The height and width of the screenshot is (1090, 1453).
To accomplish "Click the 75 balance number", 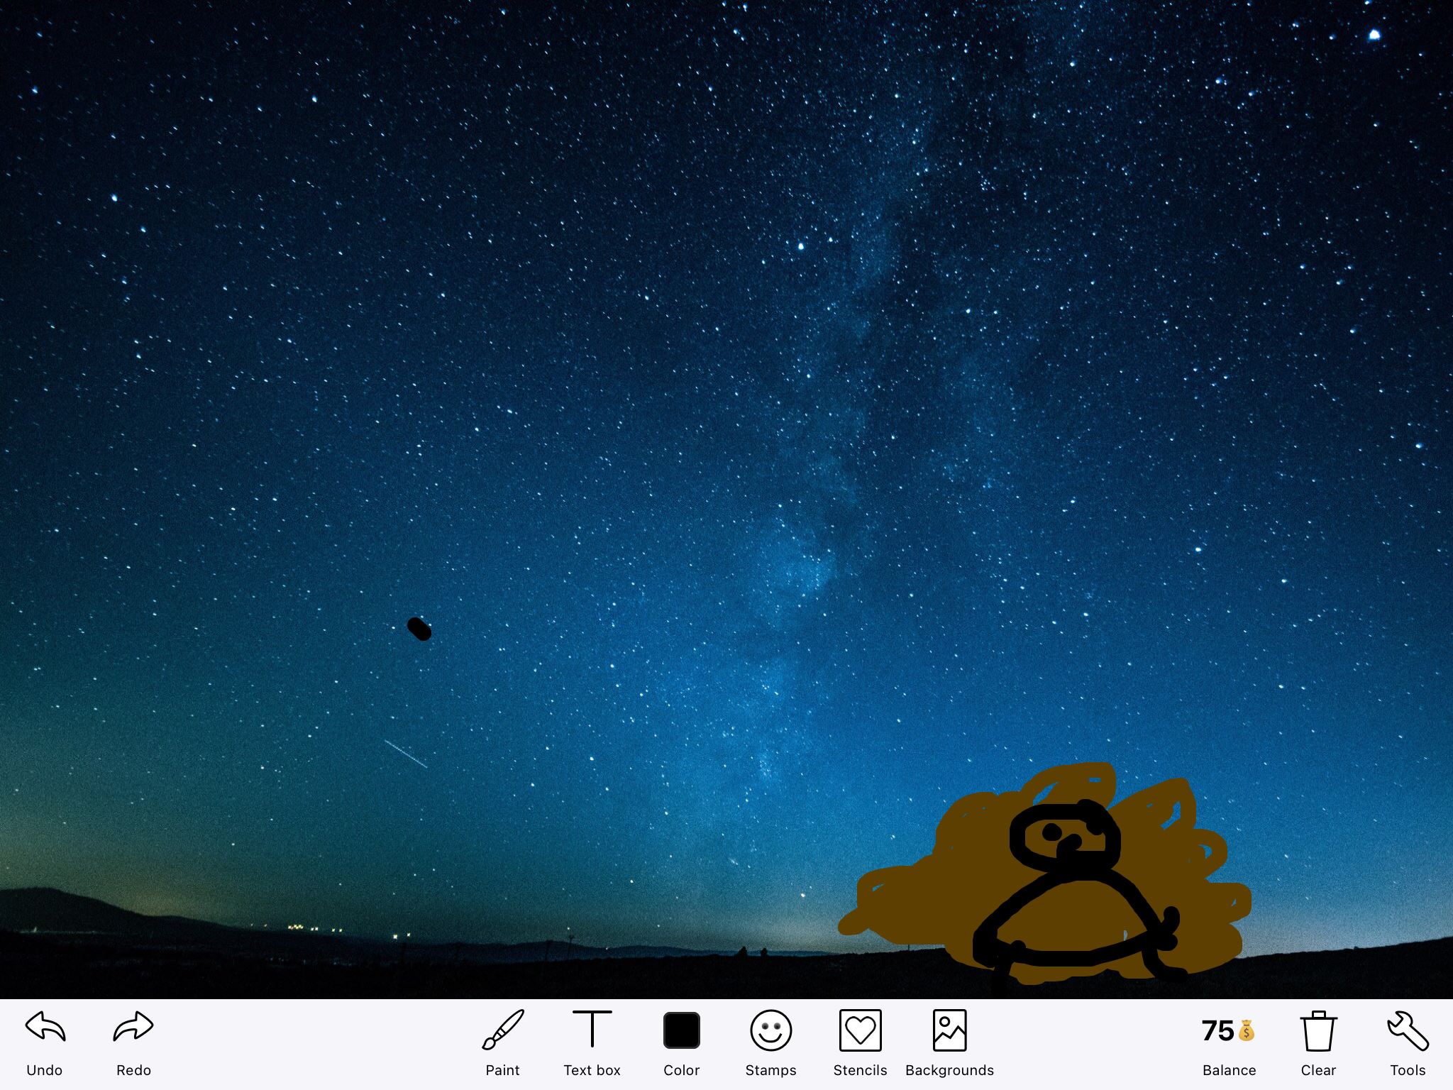I will [x=1217, y=1030].
